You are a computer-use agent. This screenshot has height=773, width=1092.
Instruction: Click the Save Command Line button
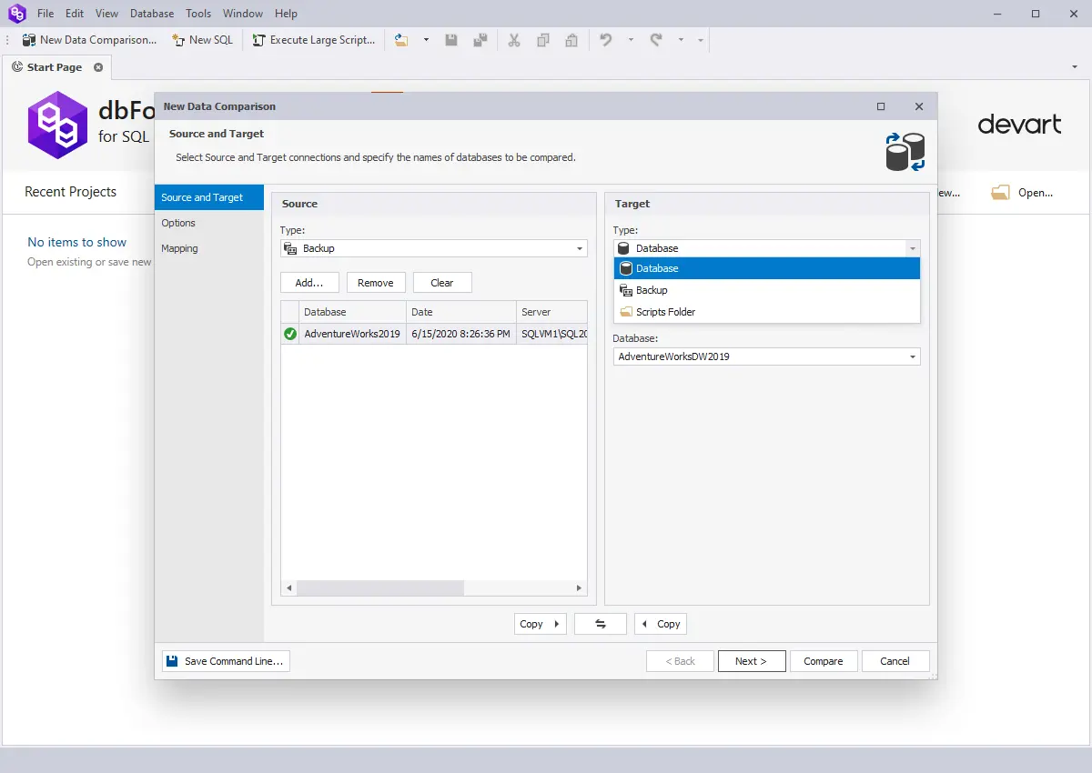(x=226, y=661)
